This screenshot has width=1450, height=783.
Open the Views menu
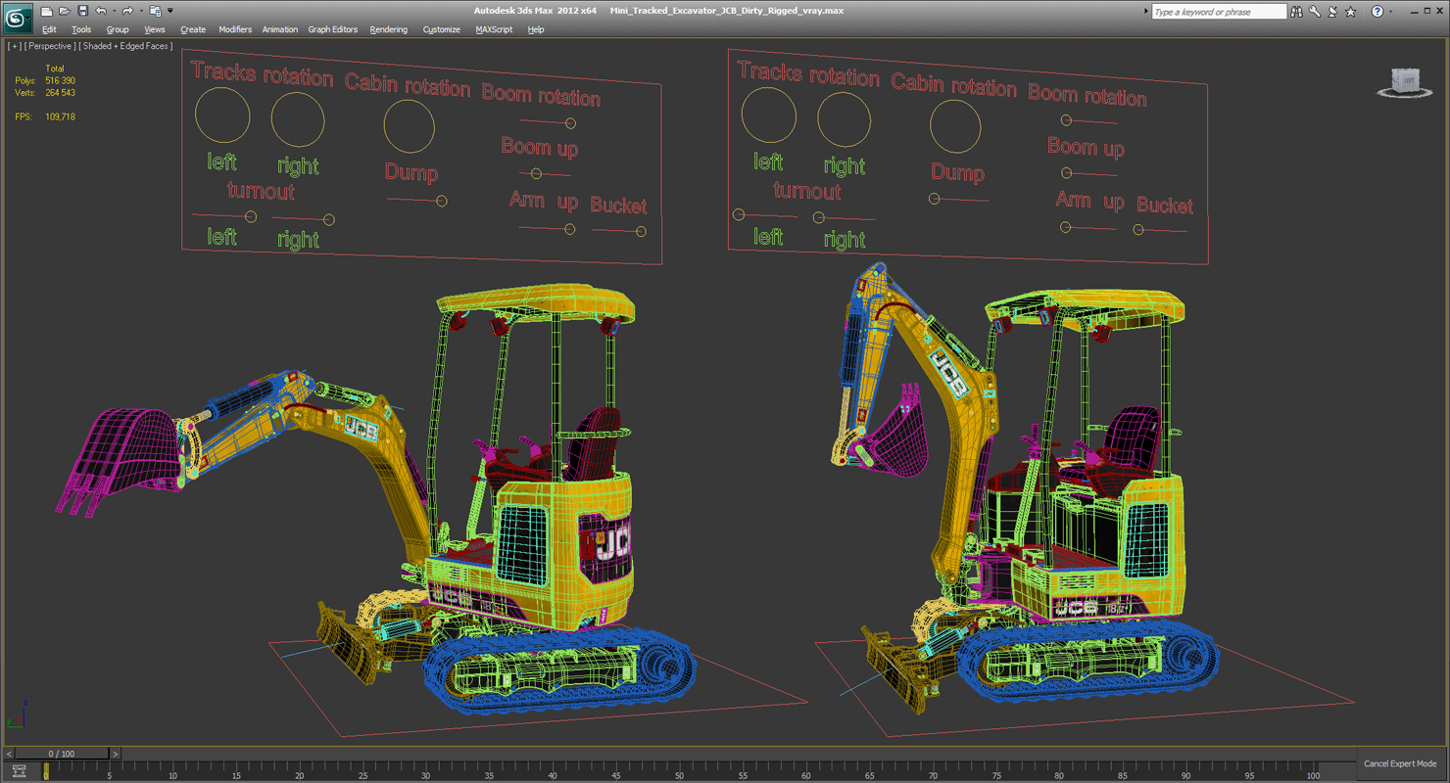(155, 29)
